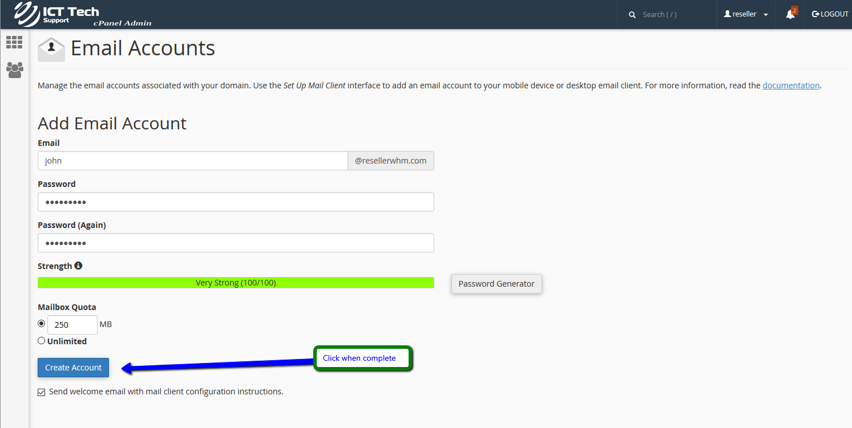The image size is (852, 428).
Task: Click into the Password (Again) field
Action: pyautogui.click(x=236, y=243)
